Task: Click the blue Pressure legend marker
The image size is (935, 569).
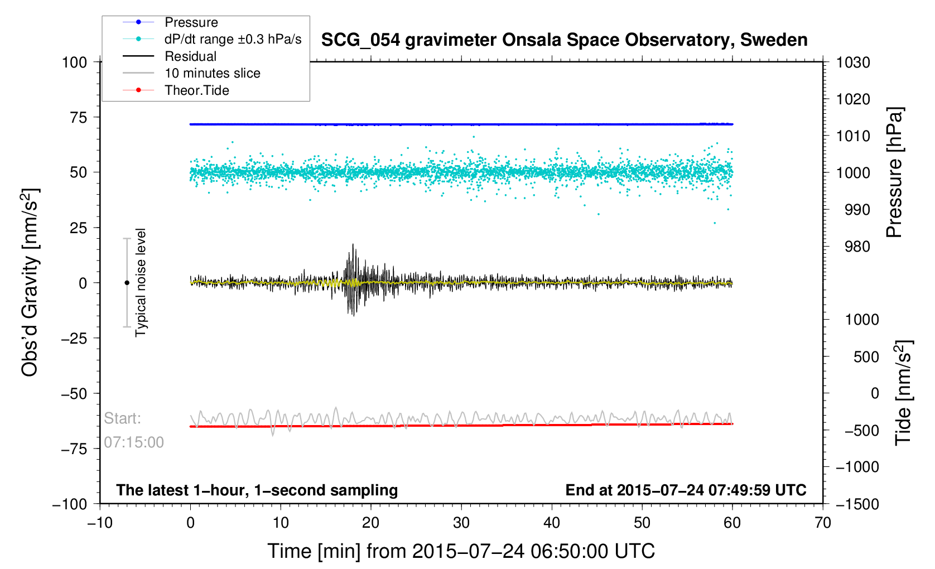Action: [138, 22]
